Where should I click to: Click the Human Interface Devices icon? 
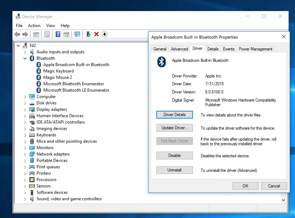click(32, 116)
